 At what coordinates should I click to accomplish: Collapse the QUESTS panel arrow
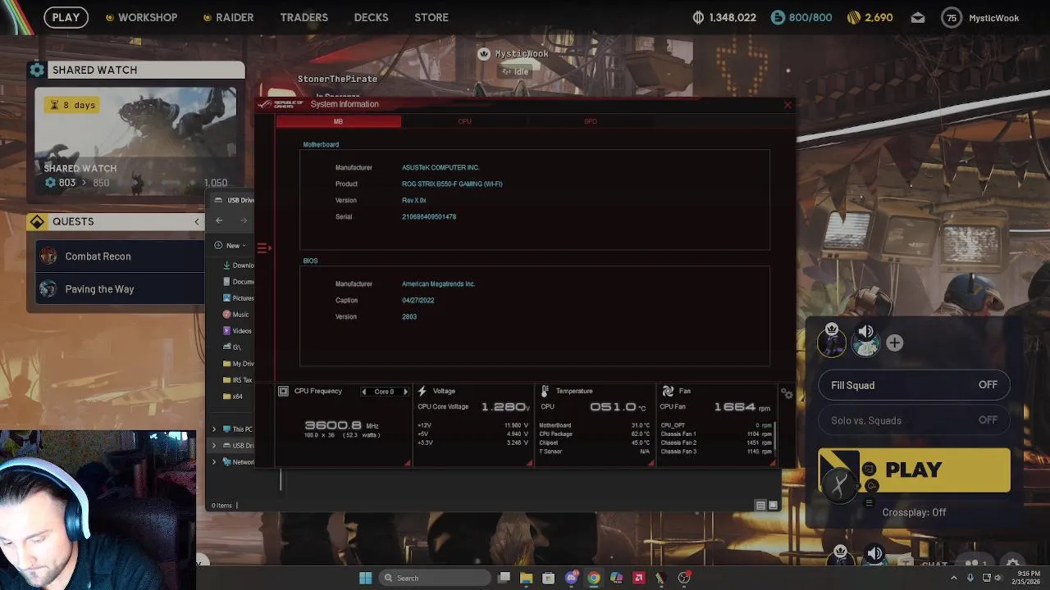197,221
